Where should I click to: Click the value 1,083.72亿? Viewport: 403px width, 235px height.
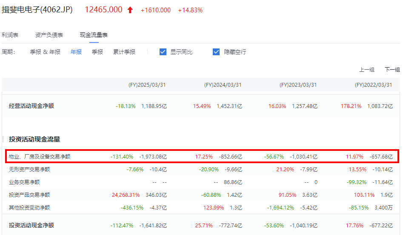point(380,106)
